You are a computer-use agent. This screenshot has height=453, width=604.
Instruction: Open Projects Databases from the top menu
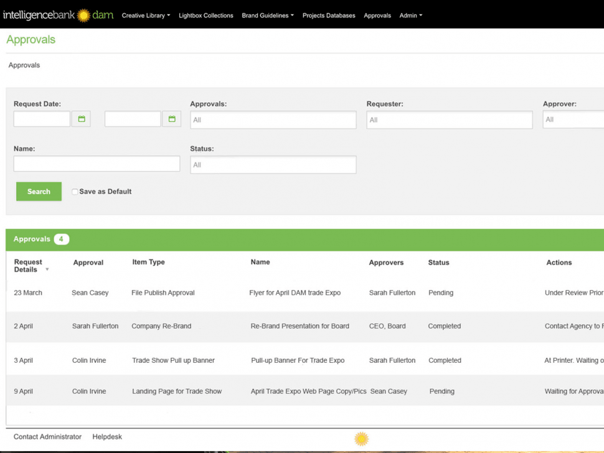[x=328, y=16]
